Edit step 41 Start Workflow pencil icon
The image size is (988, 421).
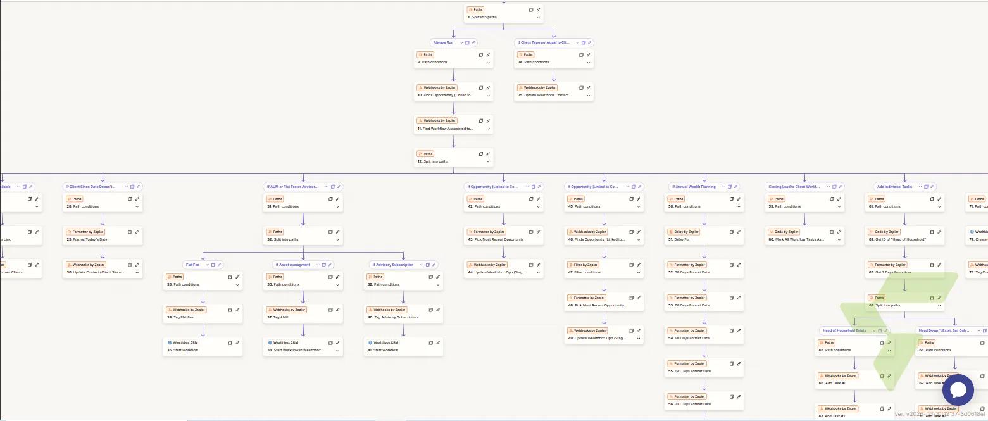click(x=438, y=342)
